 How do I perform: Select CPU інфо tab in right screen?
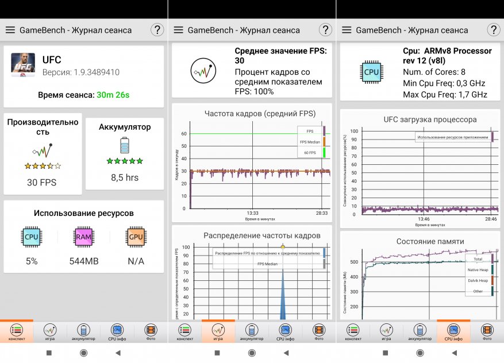pos(453,332)
